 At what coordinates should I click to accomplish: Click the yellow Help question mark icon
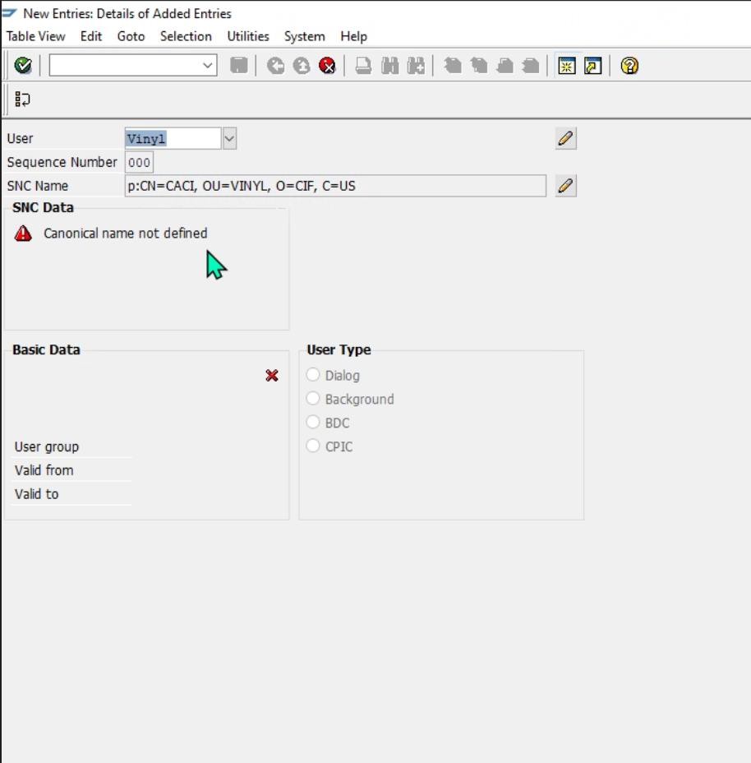click(629, 66)
